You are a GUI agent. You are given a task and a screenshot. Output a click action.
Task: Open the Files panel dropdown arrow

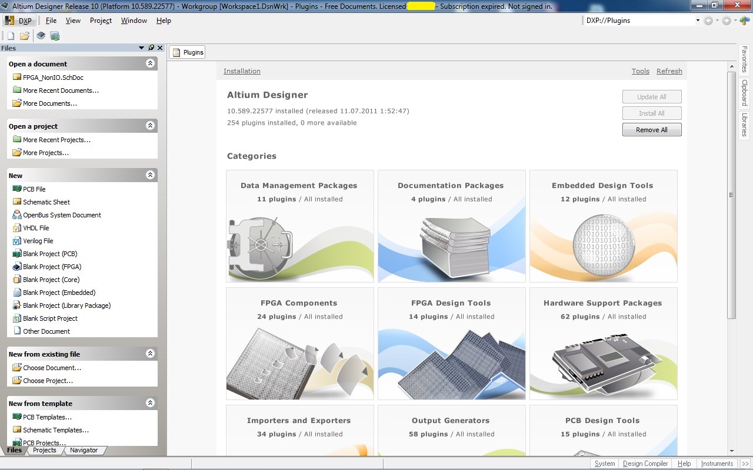[x=142, y=48]
